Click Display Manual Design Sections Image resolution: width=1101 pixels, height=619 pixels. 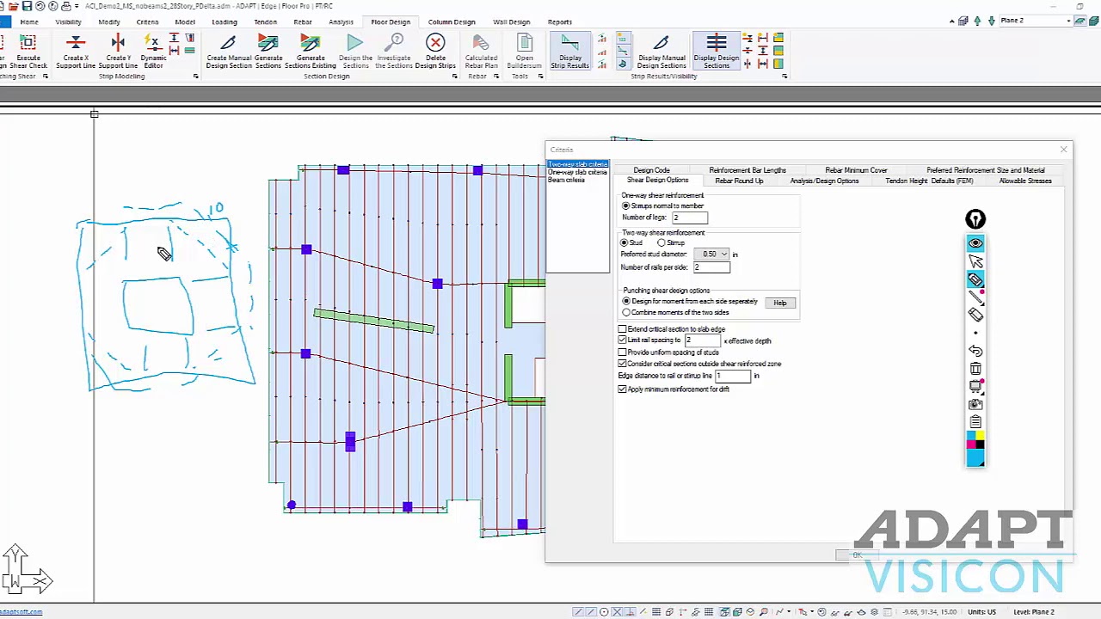(661, 52)
